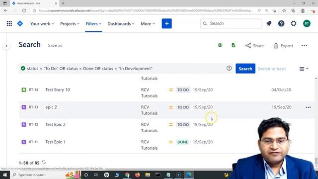This screenshot has height=179, width=318.
Task: Open issue key RT-11
Action: (x=33, y=142)
